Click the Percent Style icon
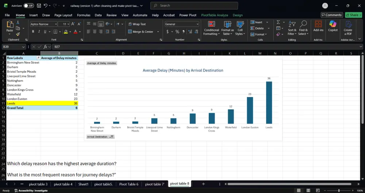 coord(177,32)
